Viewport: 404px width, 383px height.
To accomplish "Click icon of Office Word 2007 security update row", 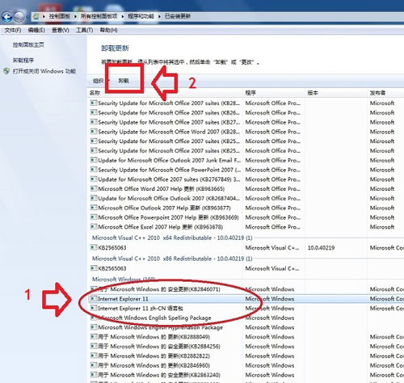I will (x=94, y=131).
